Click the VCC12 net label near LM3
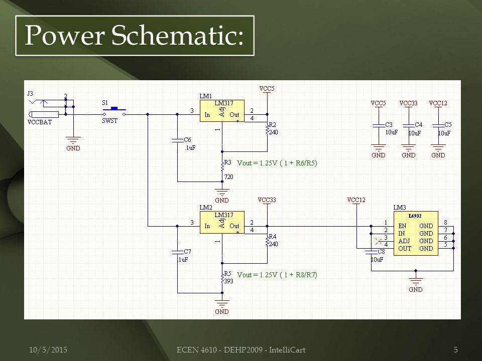Image resolution: width=482 pixels, height=361 pixels. [x=356, y=200]
